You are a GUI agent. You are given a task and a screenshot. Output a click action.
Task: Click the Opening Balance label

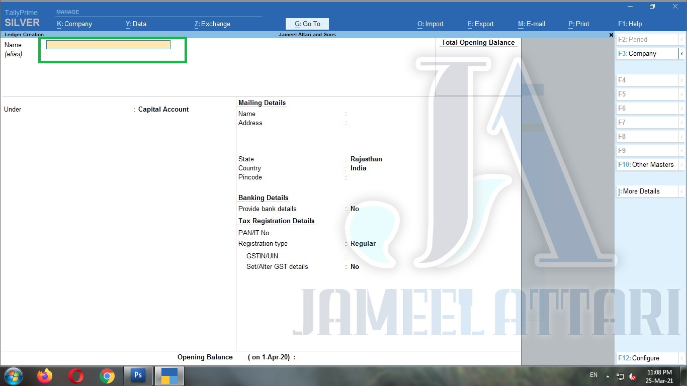coord(205,357)
